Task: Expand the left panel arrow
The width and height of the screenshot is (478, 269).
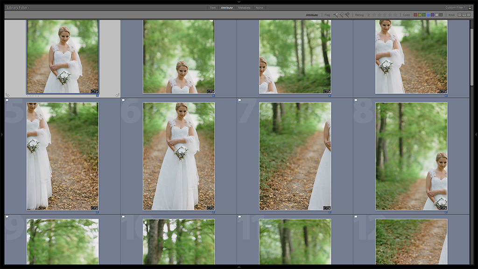Action: (2, 134)
